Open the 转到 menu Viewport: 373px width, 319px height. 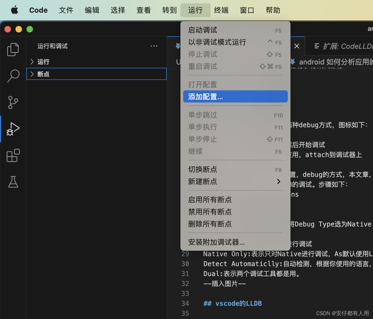(169, 10)
